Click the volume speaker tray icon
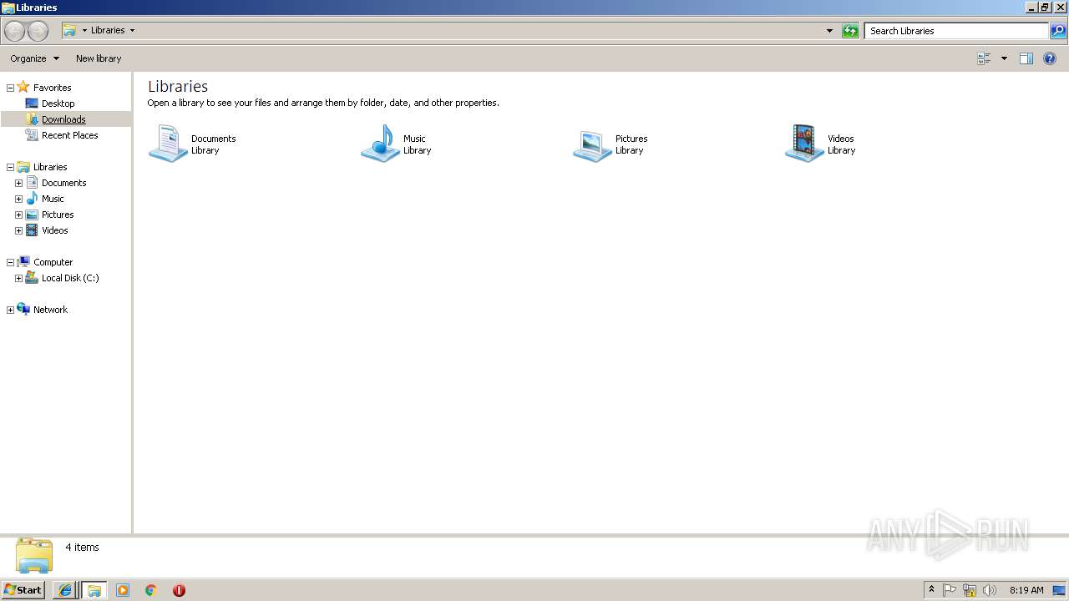This screenshot has height=601, width=1069. point(990,590)
